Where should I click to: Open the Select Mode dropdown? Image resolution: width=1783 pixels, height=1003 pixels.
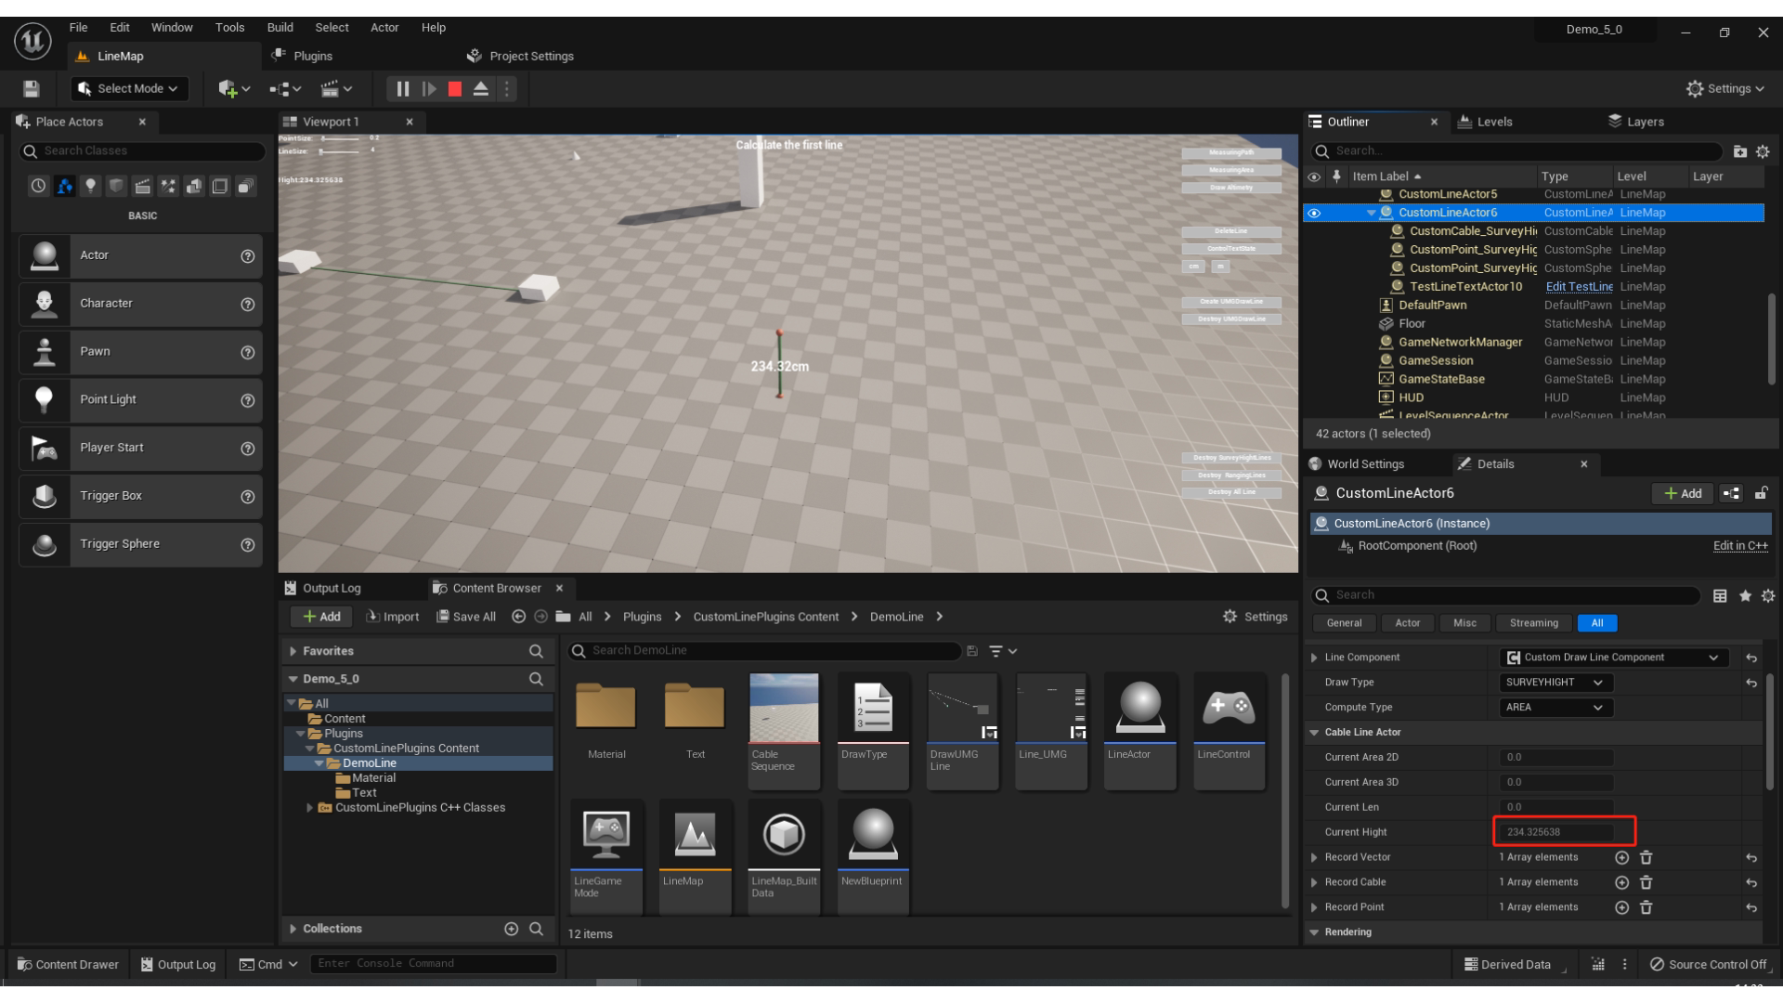128,89
